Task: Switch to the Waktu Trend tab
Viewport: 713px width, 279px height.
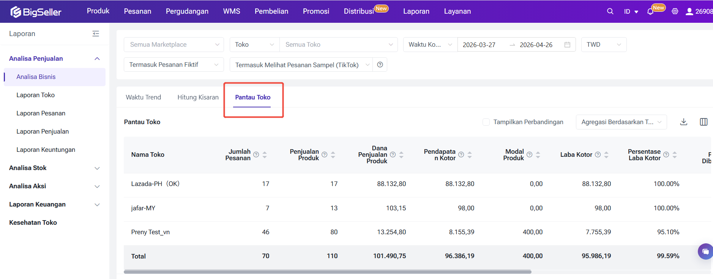Action: pos(143,98)
